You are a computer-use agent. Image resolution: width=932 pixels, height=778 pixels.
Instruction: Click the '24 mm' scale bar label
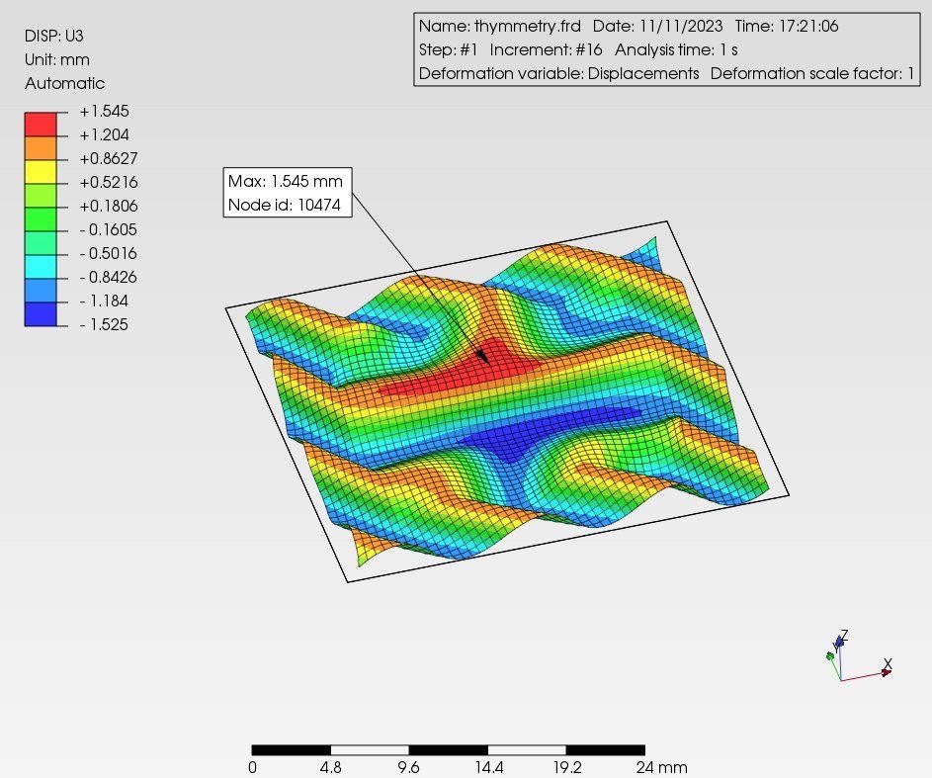(661, 767)
